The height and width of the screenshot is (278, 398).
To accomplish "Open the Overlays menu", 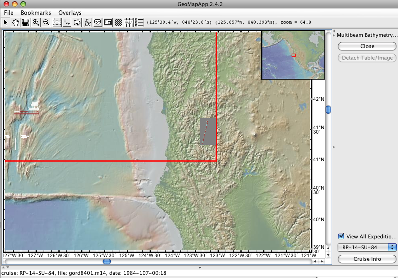I will [70, 13].
